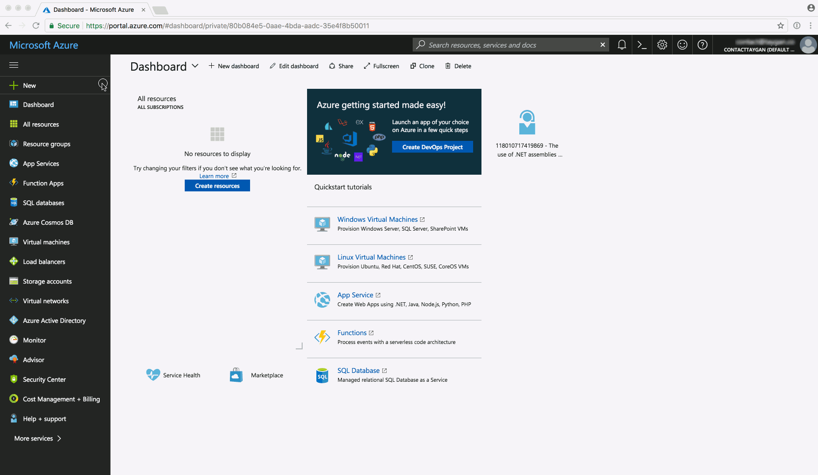Click Edit dashboard in toolbar

point(294,66)
